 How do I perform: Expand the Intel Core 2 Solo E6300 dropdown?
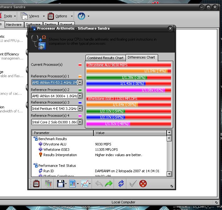point(80,122)
